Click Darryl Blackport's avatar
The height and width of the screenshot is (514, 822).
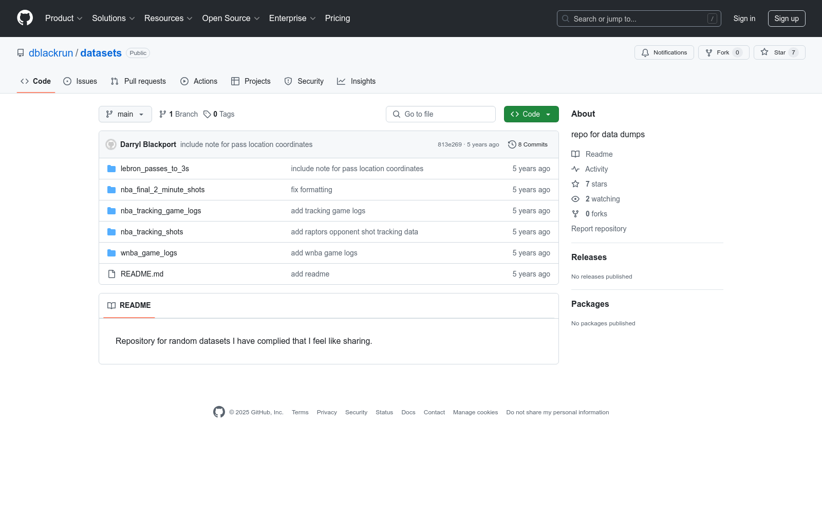111,144
